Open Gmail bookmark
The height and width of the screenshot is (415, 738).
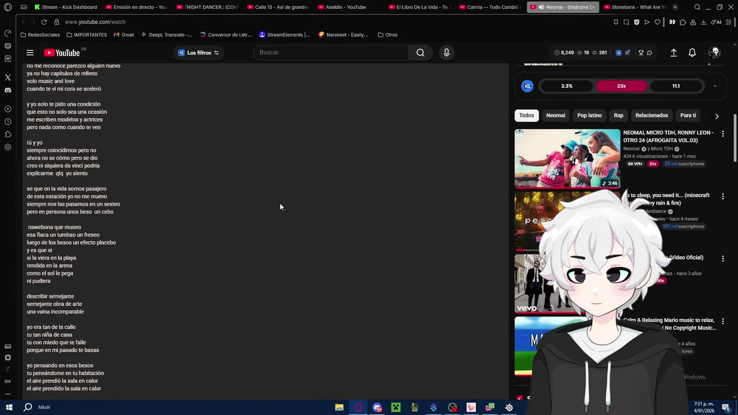[124, 35]
